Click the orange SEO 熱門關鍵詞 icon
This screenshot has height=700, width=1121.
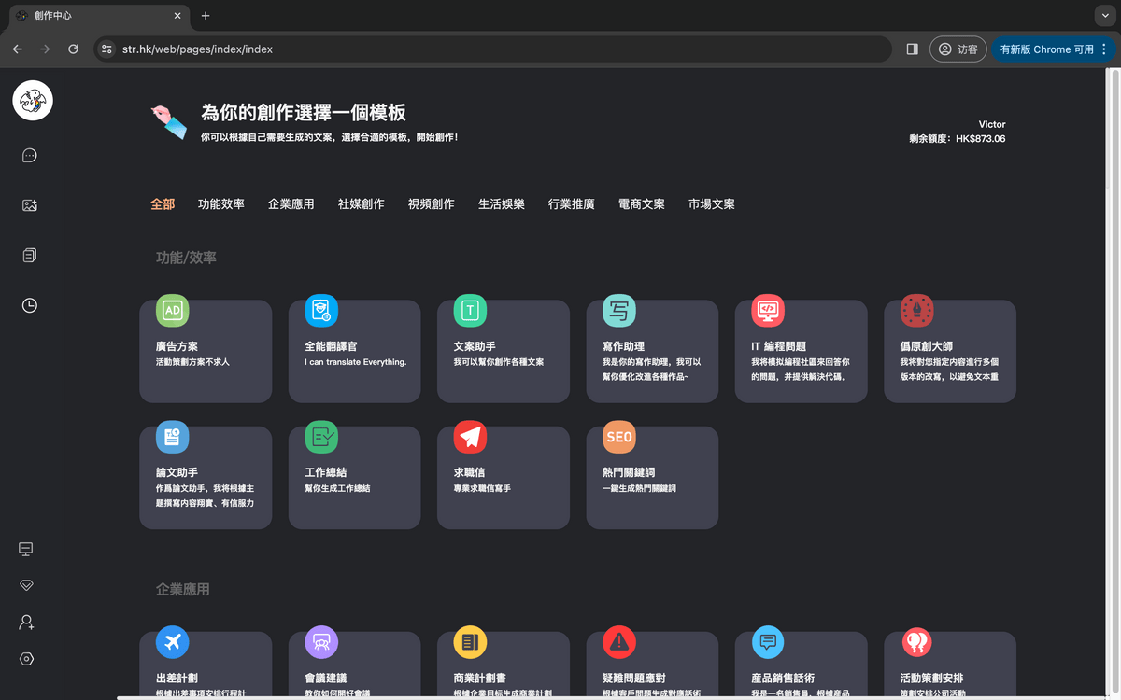tap(619, 437)
